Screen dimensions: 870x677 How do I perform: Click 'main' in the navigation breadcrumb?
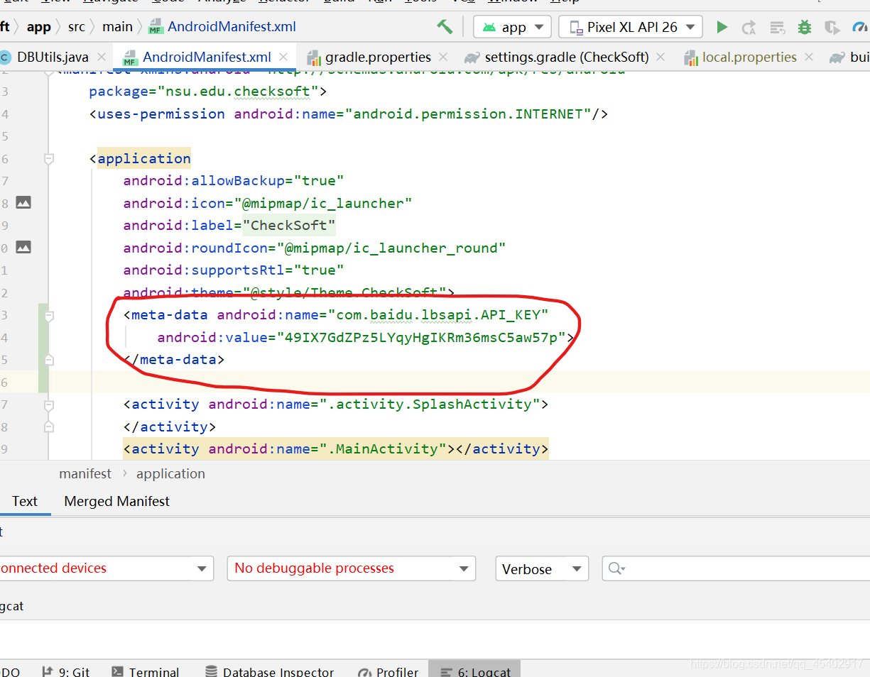pos(117,27)
